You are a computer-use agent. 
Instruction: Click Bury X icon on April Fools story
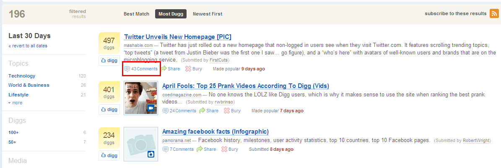tap(226, 111)
